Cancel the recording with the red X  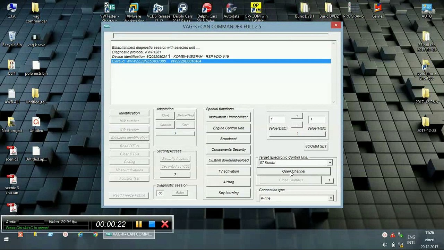point(165,224)
